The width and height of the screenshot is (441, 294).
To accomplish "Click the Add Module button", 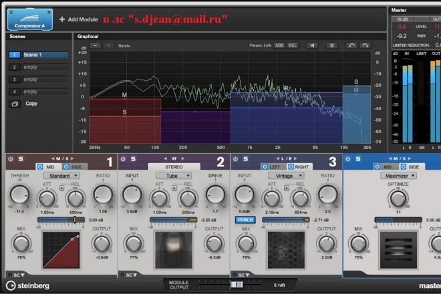I will [x=78, y=19].
